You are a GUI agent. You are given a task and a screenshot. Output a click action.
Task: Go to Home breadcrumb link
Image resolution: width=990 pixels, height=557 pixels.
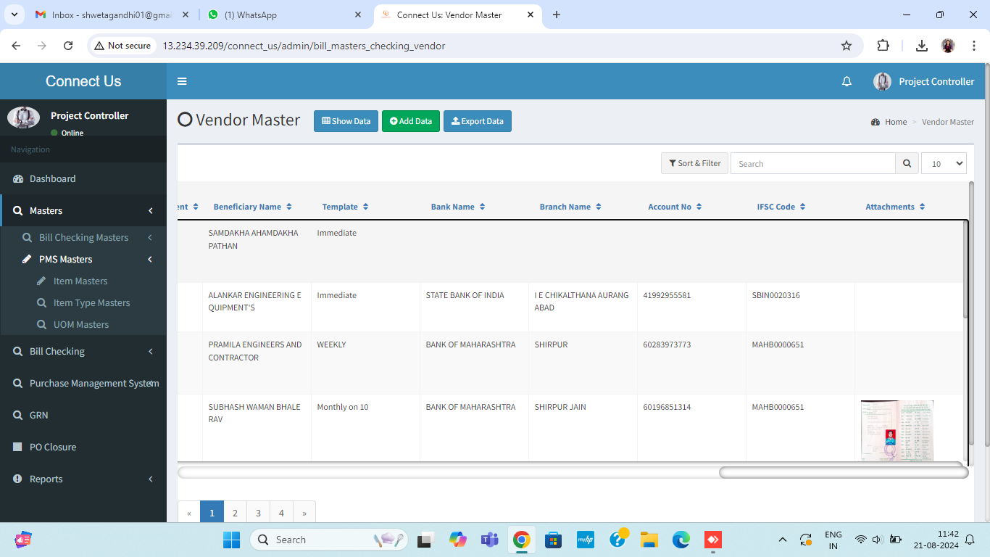point(896,122)
